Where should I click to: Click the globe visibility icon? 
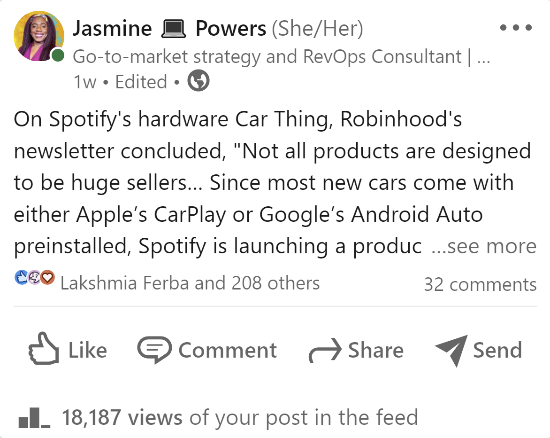(x=198, y=82)
